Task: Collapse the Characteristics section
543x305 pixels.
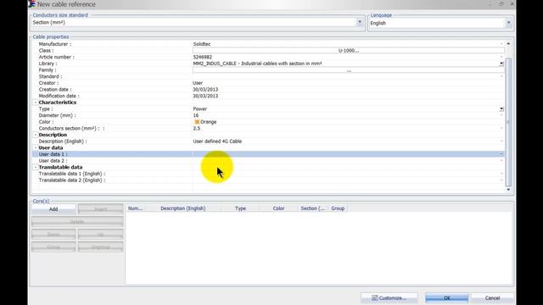Action: tap(36, 103)
